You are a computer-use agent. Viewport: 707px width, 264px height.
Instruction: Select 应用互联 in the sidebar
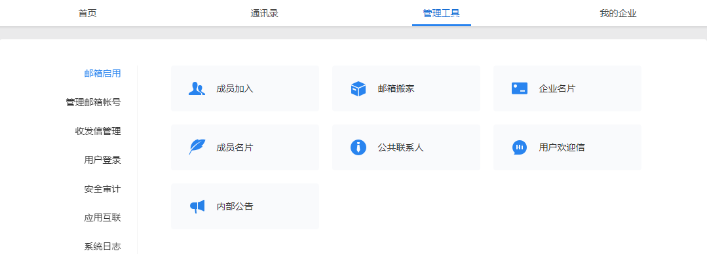point(102,217)
